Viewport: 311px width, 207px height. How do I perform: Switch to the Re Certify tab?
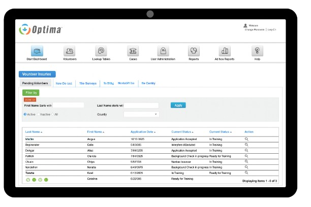click(x=148, y=83)
